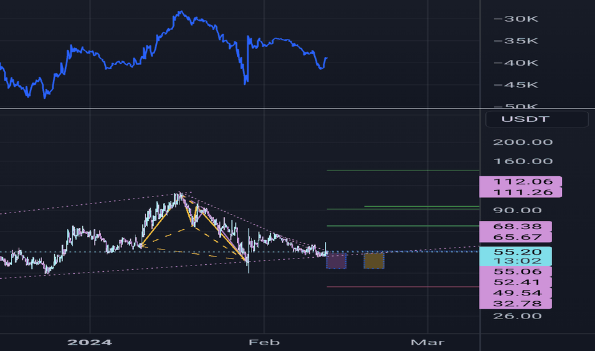Click the 55.06 price label
This screenshot has height=351, width=595.
click(516, 271)
